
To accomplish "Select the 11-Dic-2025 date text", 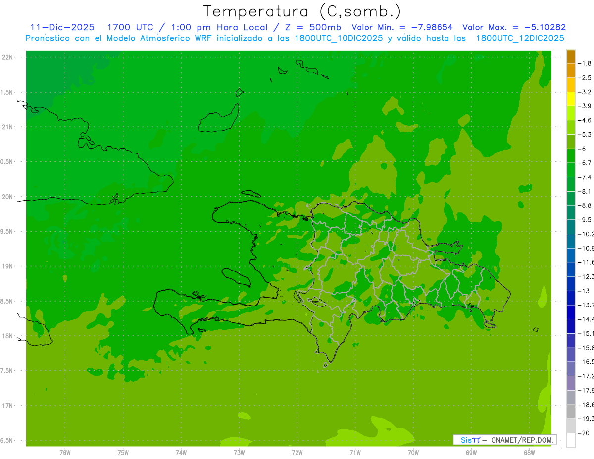I will pyautogui.click(x=63, y=28).
